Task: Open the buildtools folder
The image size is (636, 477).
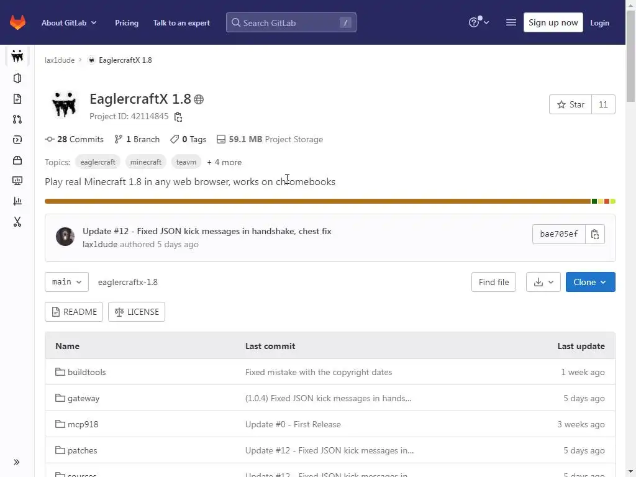Action: 86,372
